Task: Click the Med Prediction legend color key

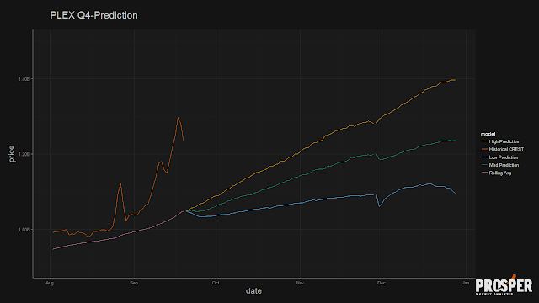Action: [x=484, y=165]
